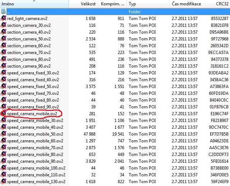Click the red_light_camera.ov2 file icon
Viewport: 230px width, 186px height.
pyautogui.click(x=4, y=18)
